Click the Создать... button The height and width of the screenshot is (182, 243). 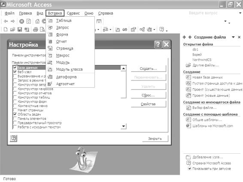click(148, 69)
